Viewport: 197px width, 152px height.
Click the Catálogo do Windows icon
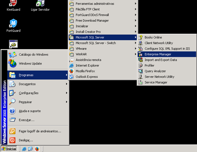(x=12, y=54)
